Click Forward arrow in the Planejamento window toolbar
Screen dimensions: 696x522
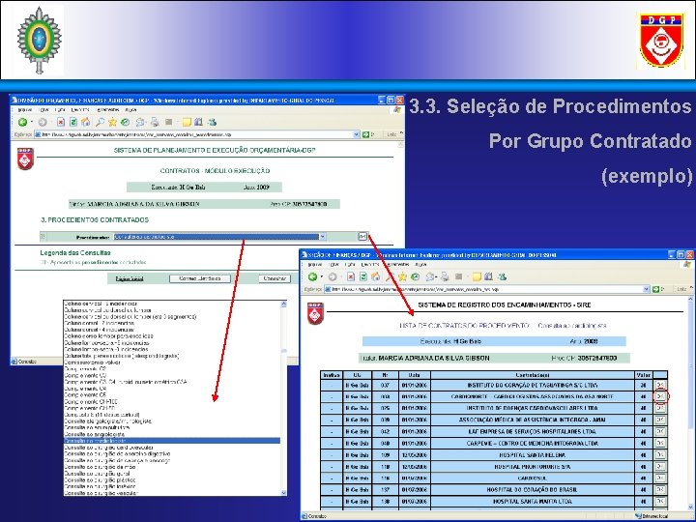click(x=43, y=122)
